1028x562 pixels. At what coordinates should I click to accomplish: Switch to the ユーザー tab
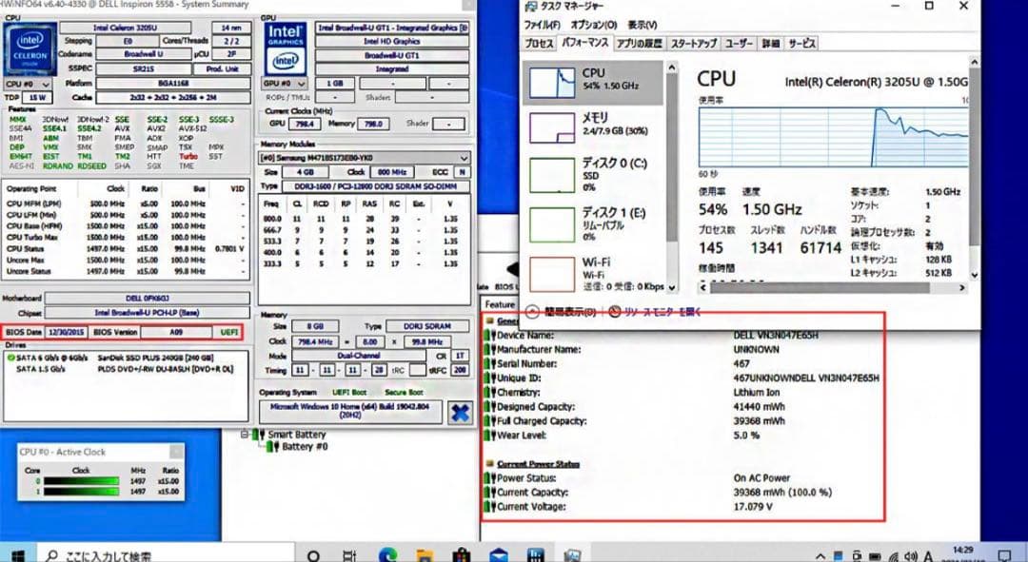739,43
